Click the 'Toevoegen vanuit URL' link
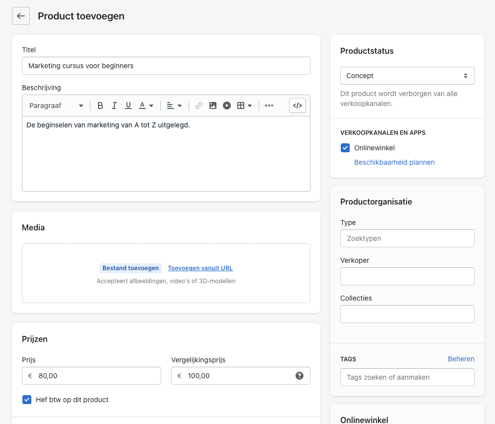 pyautogui.click(x=200, y=268)
